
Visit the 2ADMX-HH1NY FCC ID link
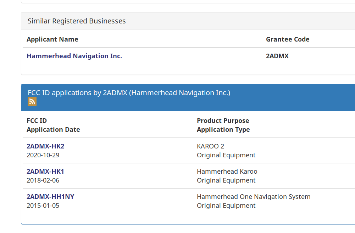[x=50, y=197]
